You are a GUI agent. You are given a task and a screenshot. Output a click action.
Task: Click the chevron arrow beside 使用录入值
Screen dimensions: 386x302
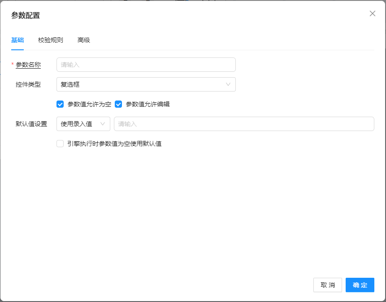103,124
